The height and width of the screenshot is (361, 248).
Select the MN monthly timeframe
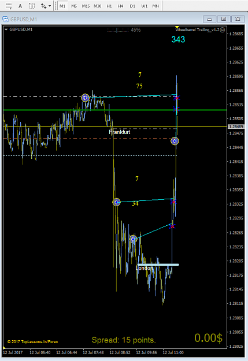(156, 6)
